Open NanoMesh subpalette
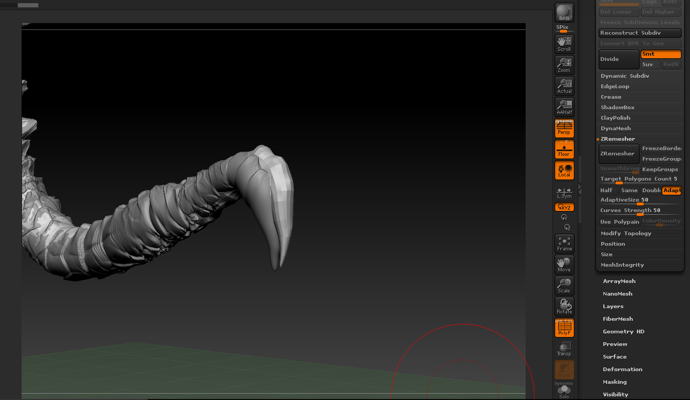The height and width of the screenshot is (400, 690). pos(618,294)
